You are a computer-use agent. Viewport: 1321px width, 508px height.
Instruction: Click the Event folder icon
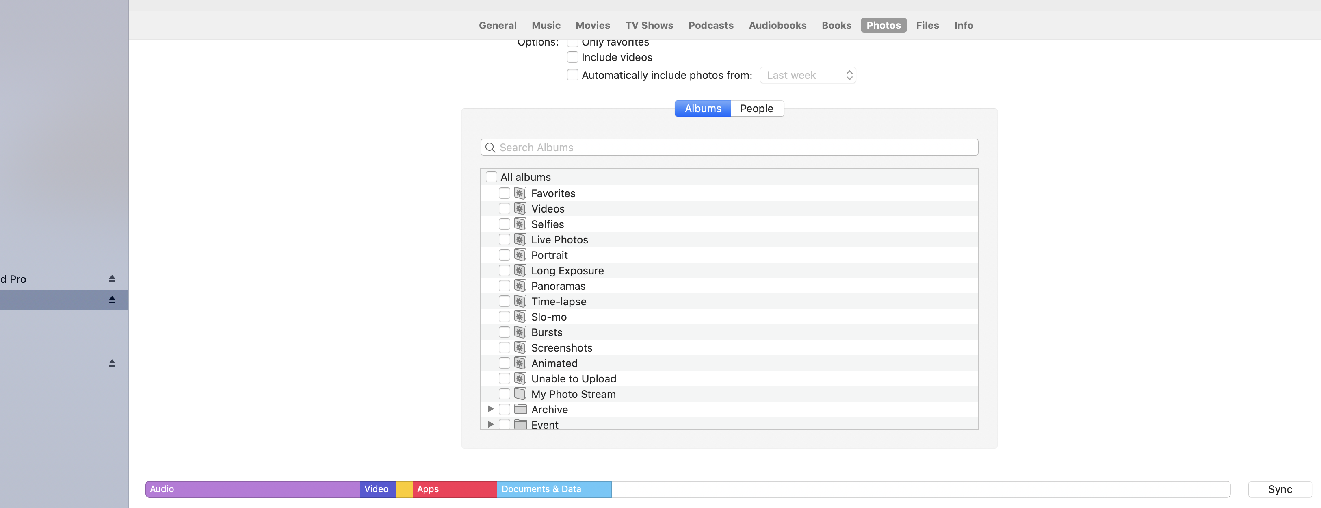tap(520, 424)
